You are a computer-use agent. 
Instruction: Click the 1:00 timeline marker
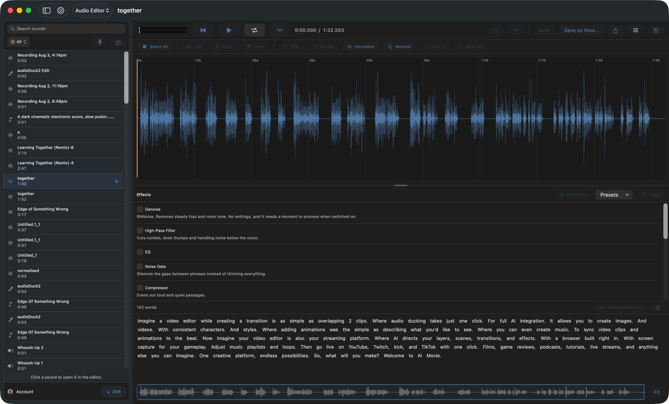(485, 61)
